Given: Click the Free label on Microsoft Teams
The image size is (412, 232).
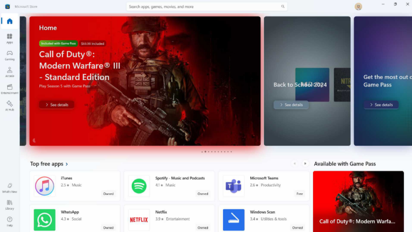Looking at the screenshot, I should click(x=299, y=194).
